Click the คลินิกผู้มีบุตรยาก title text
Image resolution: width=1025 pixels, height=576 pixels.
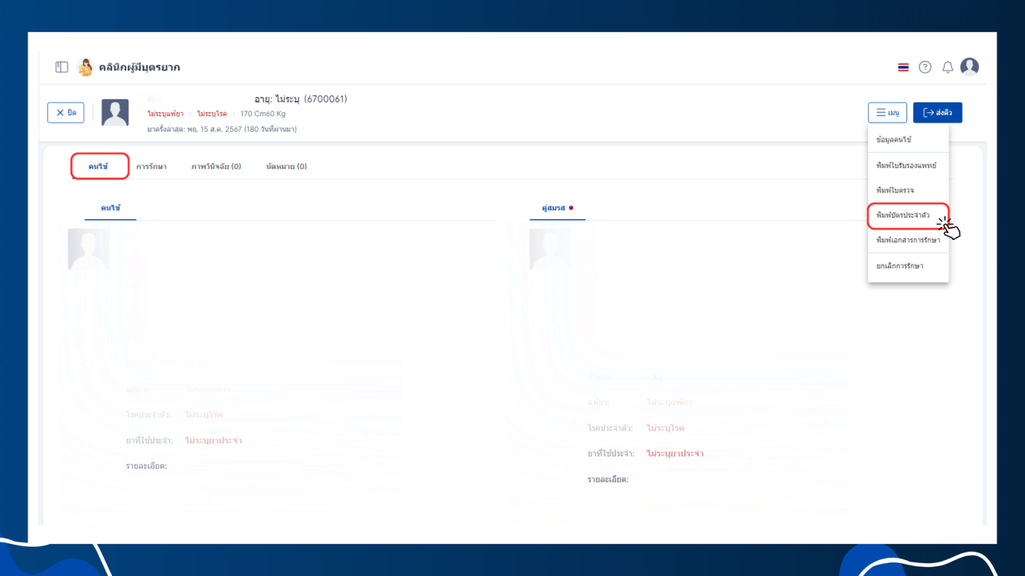click(x=139, y=67)
